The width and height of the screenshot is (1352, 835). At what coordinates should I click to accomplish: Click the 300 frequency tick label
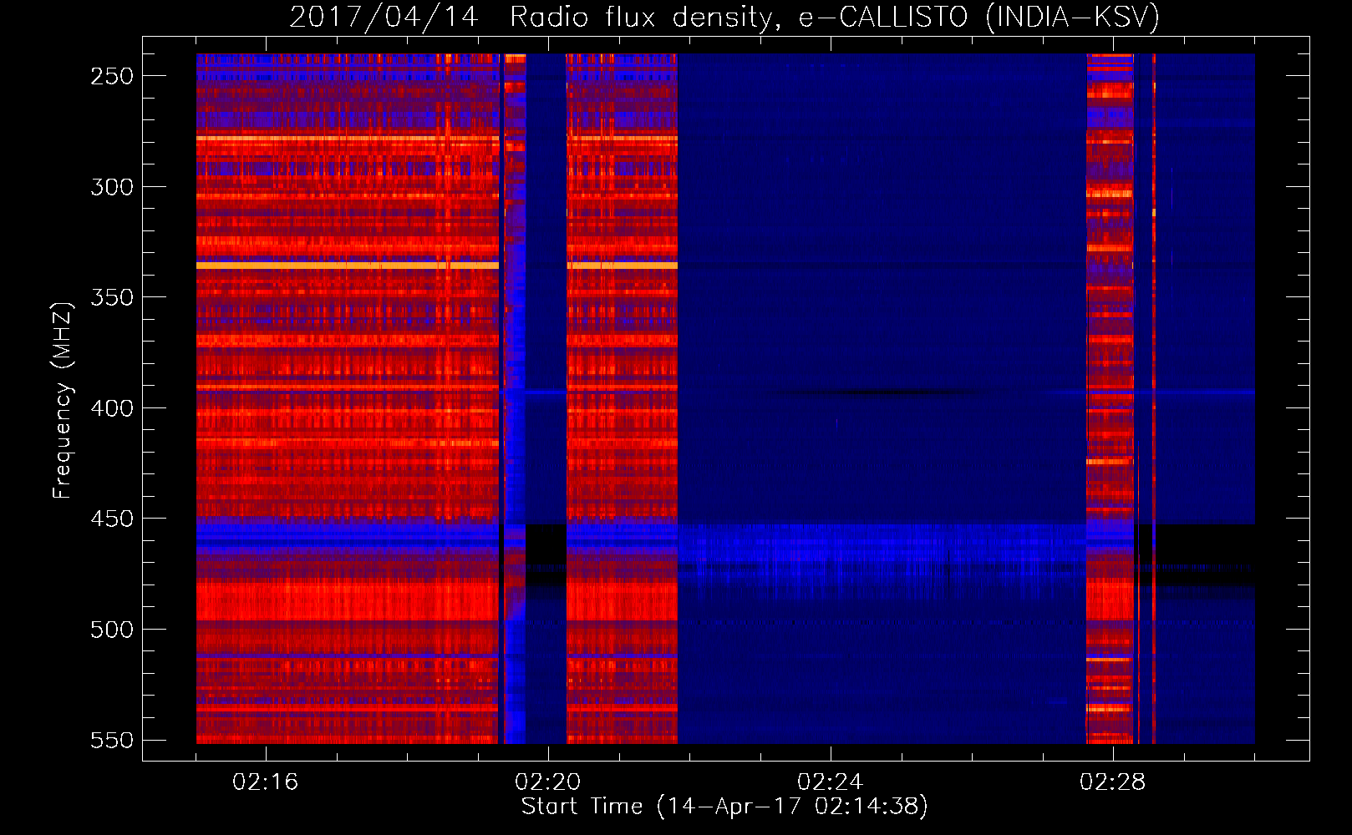[x=112, y=187]
